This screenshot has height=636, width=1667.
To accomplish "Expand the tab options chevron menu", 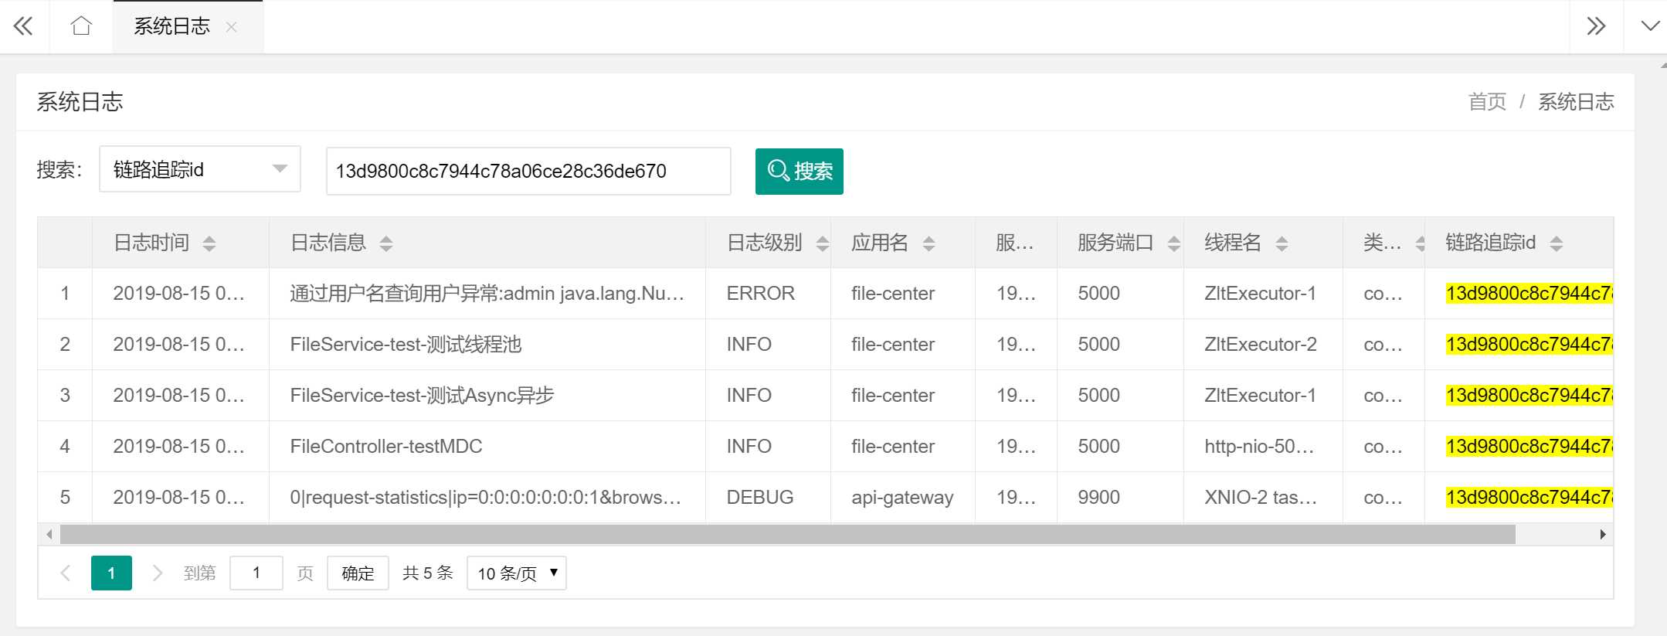I will tap(1650, 26).
